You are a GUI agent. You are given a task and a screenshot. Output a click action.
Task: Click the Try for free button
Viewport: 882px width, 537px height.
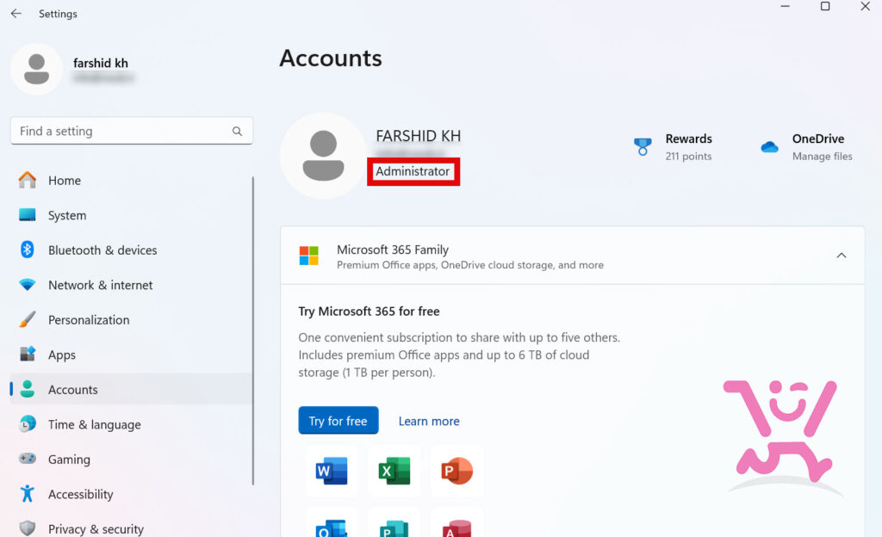(338, 421)
